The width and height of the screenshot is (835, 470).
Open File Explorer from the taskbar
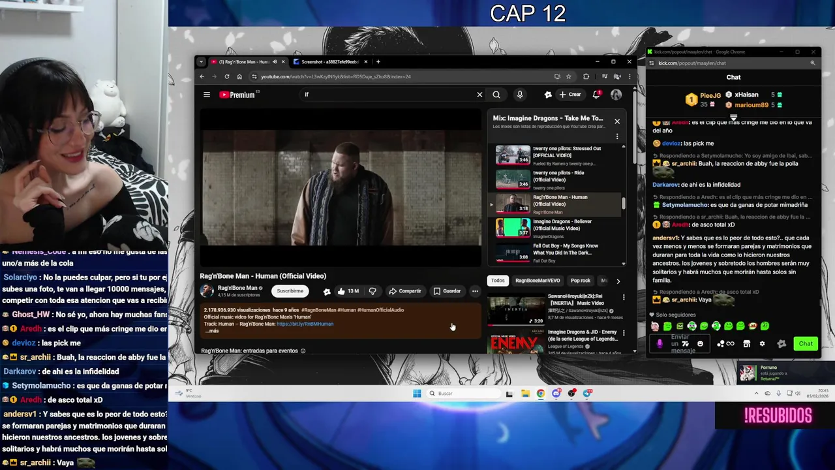tap(525, 394)
